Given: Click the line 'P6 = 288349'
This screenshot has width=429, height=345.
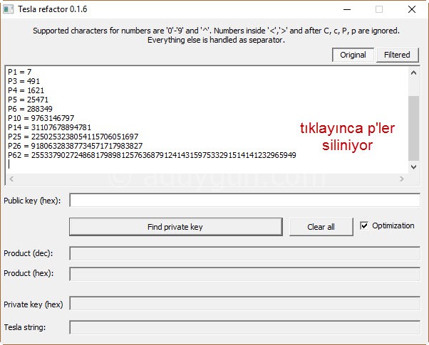Looking at the screenshot, I should [x=30, y=109].
